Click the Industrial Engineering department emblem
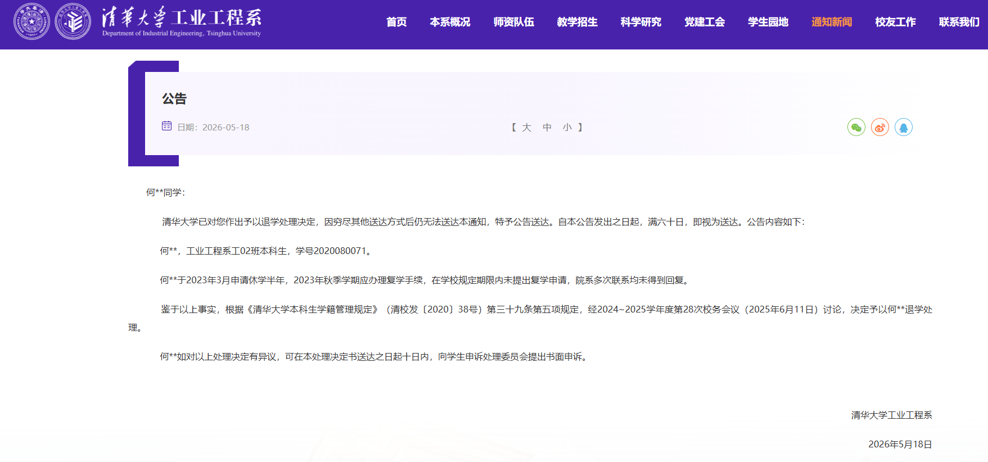The image size is (988, 462). point(73,21)
